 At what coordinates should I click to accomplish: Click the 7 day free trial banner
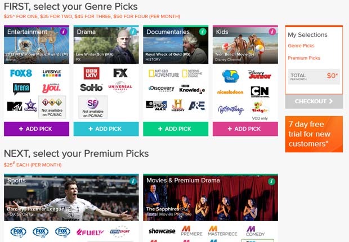point(314,134)
